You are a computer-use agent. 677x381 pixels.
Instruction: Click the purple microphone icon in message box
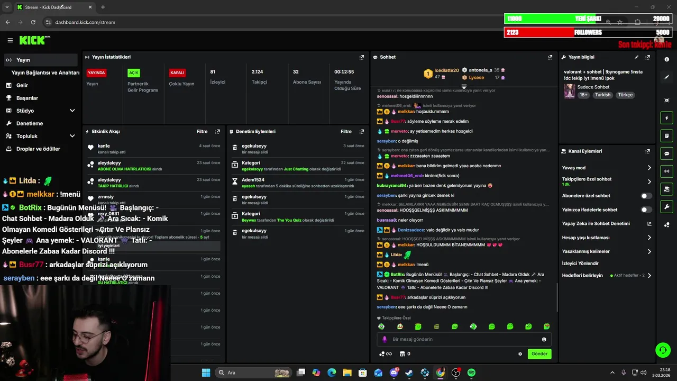(x=385, y=339)
